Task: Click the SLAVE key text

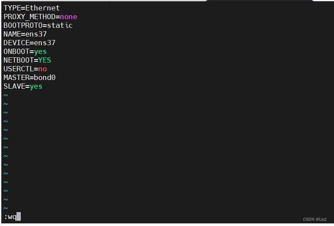Action: pos(14,86)
